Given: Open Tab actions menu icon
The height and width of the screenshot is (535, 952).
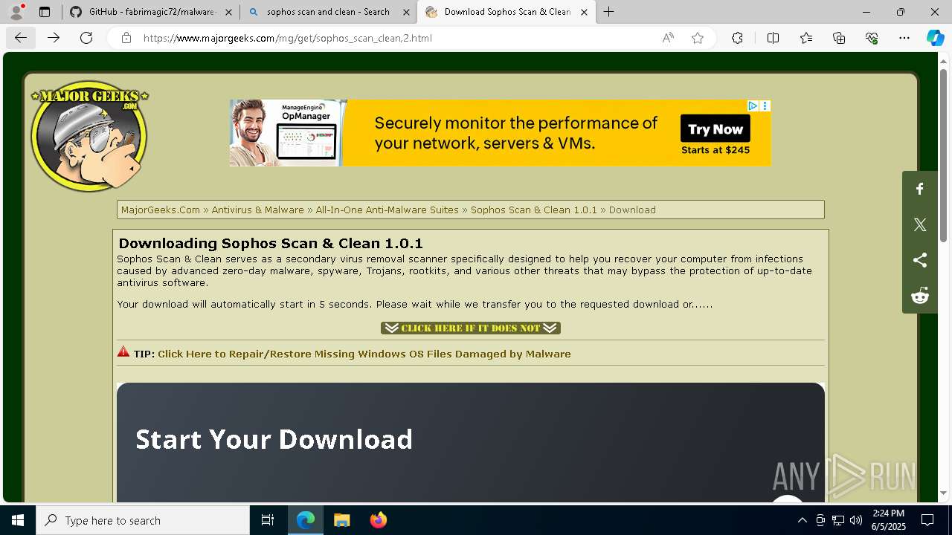Looking at the screenshot, I should click(x=45, y=12).
